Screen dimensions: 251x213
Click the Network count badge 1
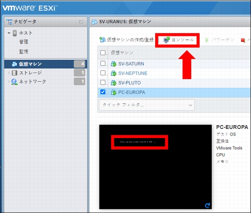coord(79,82)
